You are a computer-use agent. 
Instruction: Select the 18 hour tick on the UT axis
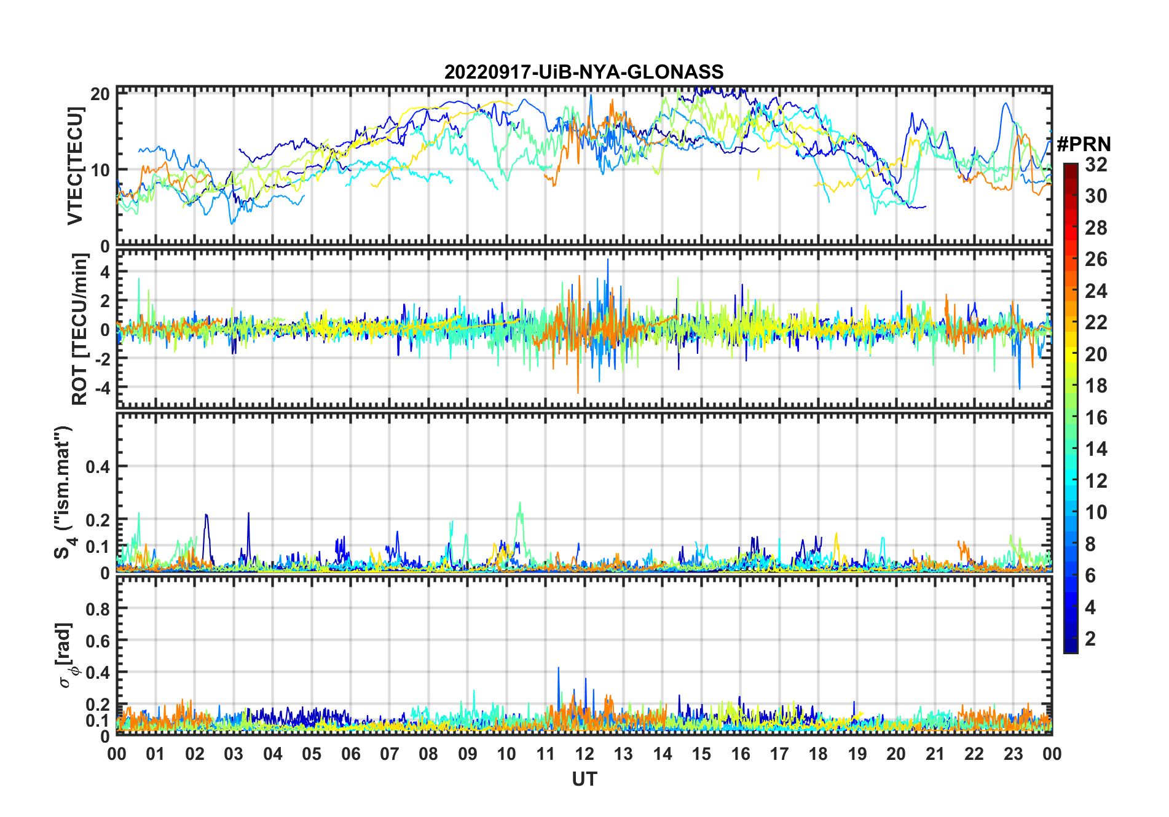point(818,754)
